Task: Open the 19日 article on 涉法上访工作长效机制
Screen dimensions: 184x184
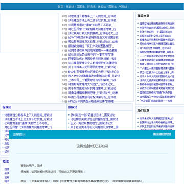Action: pyautogui.click(x=92, y=20)
